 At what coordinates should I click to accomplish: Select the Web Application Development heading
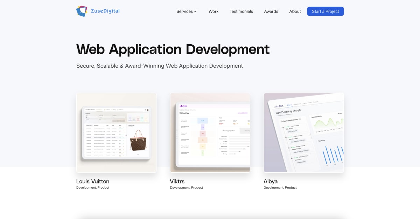(x=173, y=49)
